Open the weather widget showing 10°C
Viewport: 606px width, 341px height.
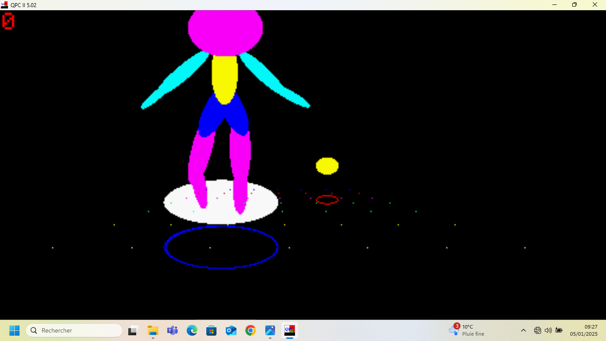tap(466, 330)
